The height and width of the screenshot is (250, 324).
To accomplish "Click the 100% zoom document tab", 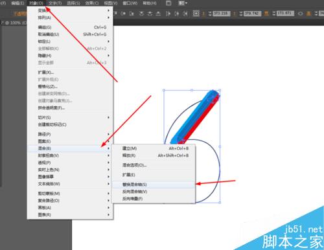I will (14, 23).
